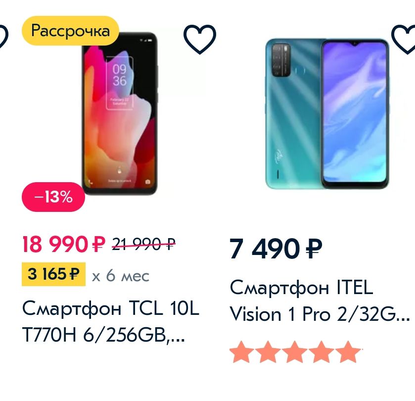Add TCL 10L to favorites heart
Viewport: 415px width, 401px height.
click(x=200, y=39)
